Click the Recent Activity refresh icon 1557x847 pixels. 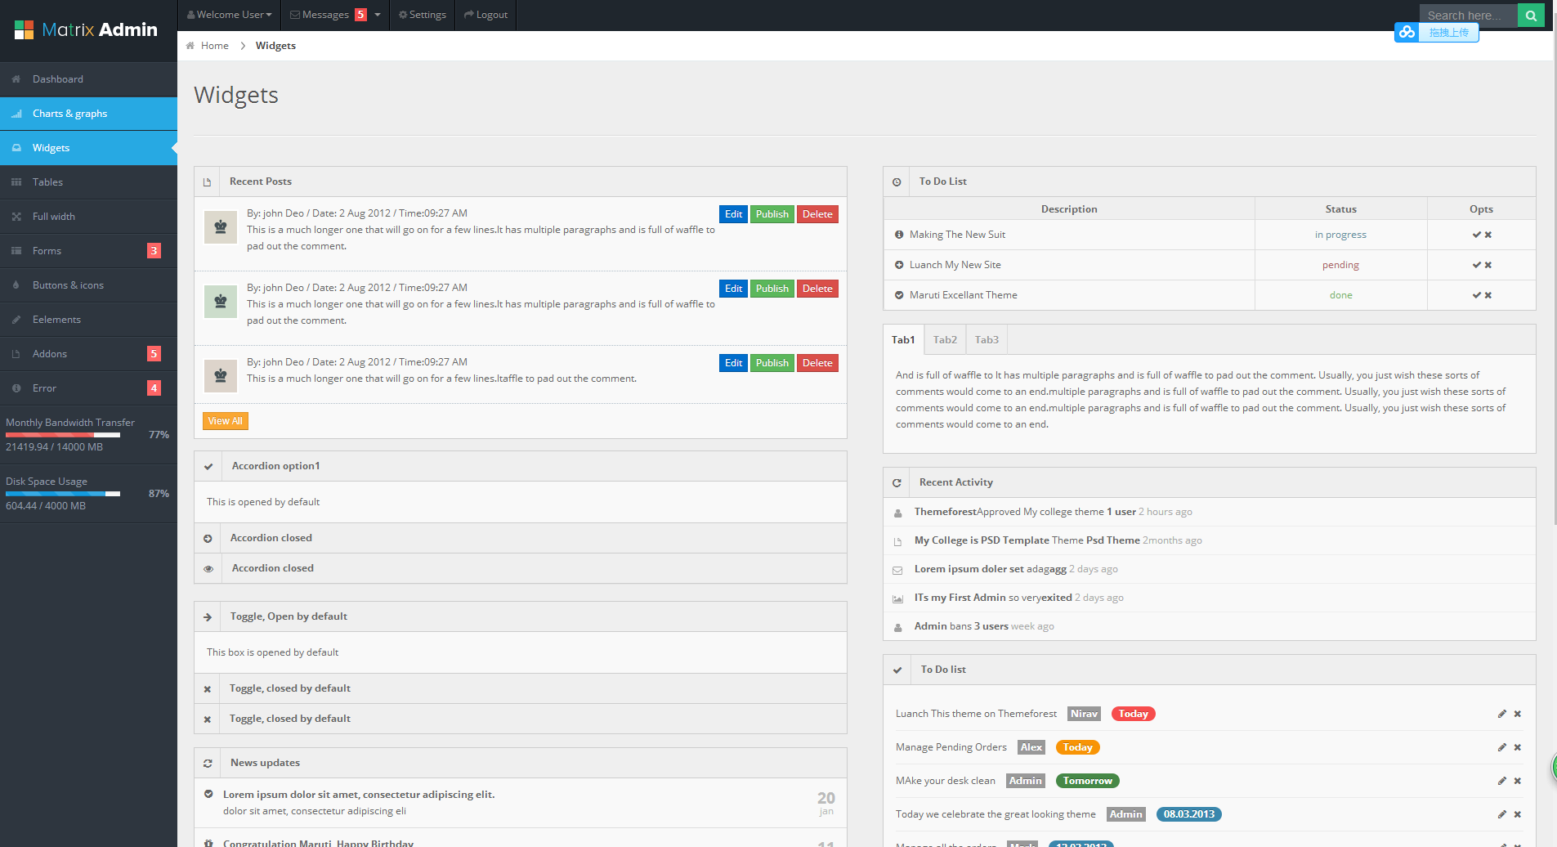(x=897, y=483)
